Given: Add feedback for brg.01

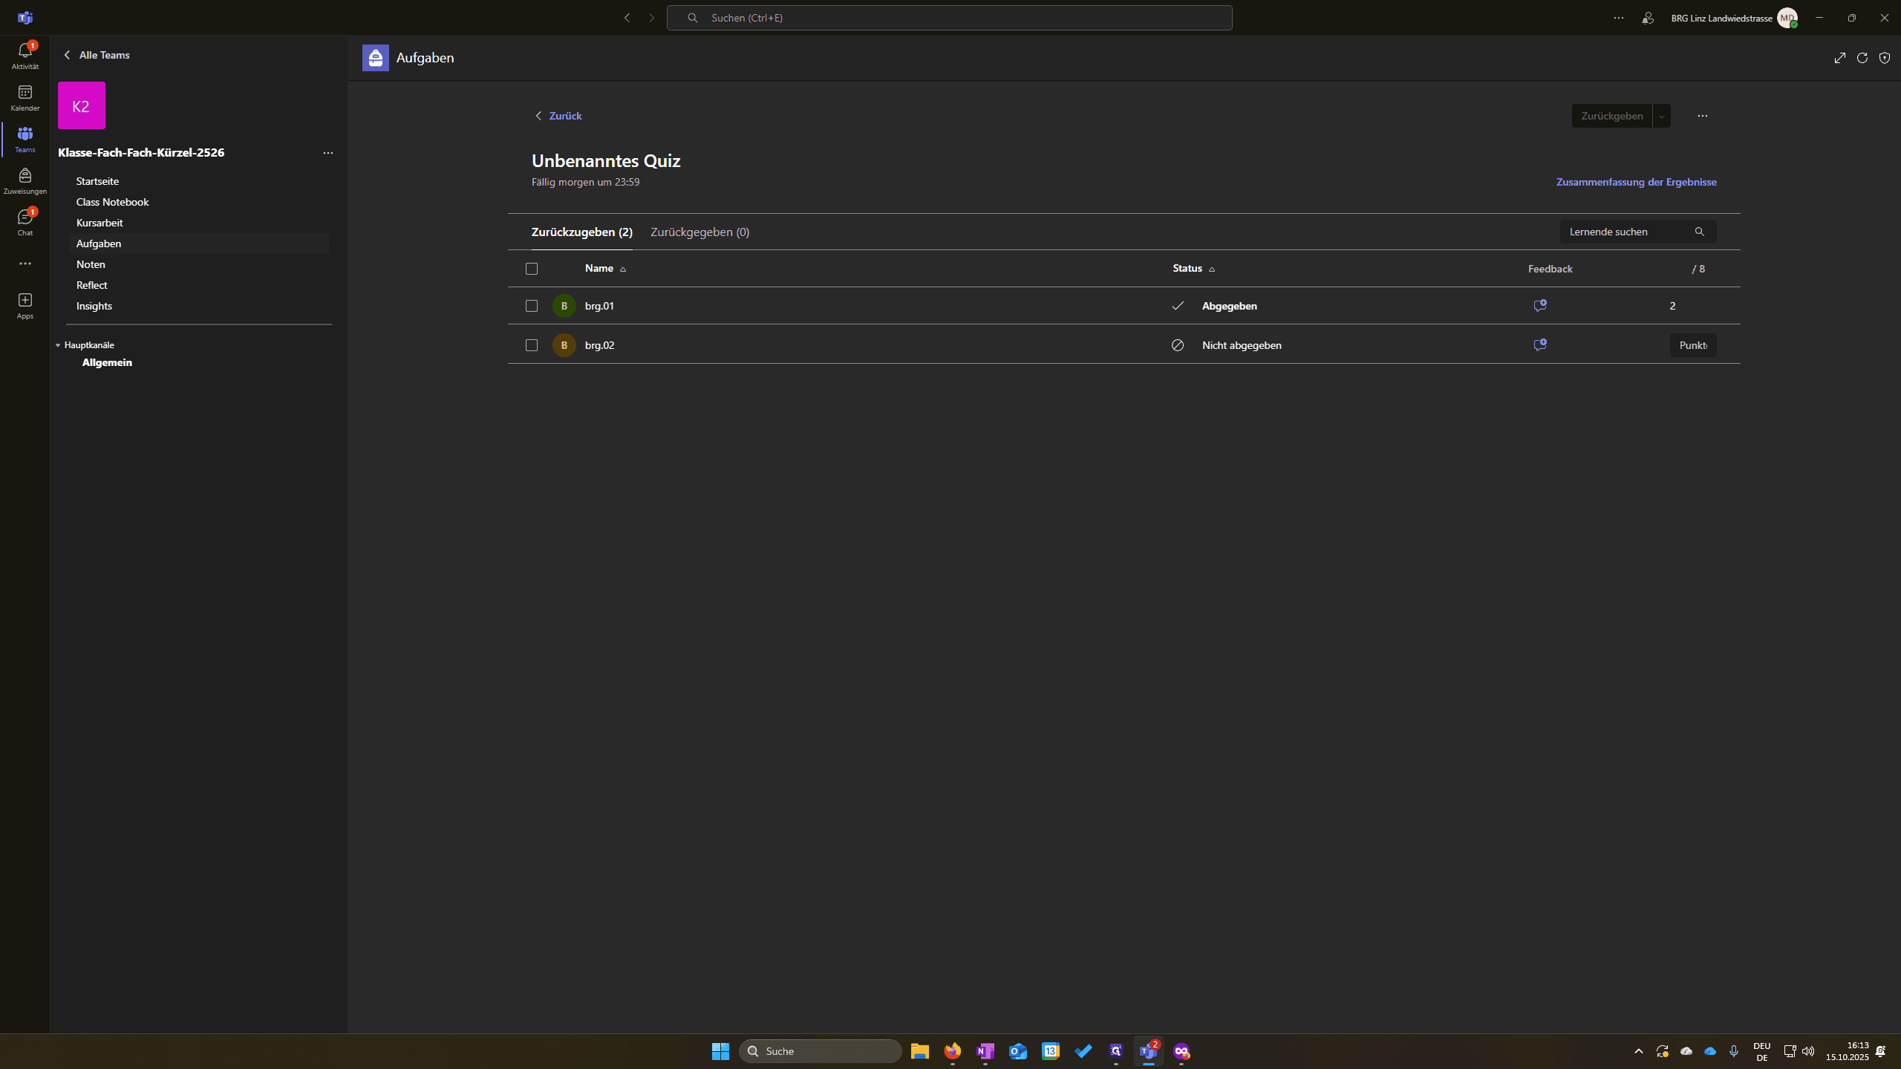Looking at the screenshot, I should pos(1540,306).
